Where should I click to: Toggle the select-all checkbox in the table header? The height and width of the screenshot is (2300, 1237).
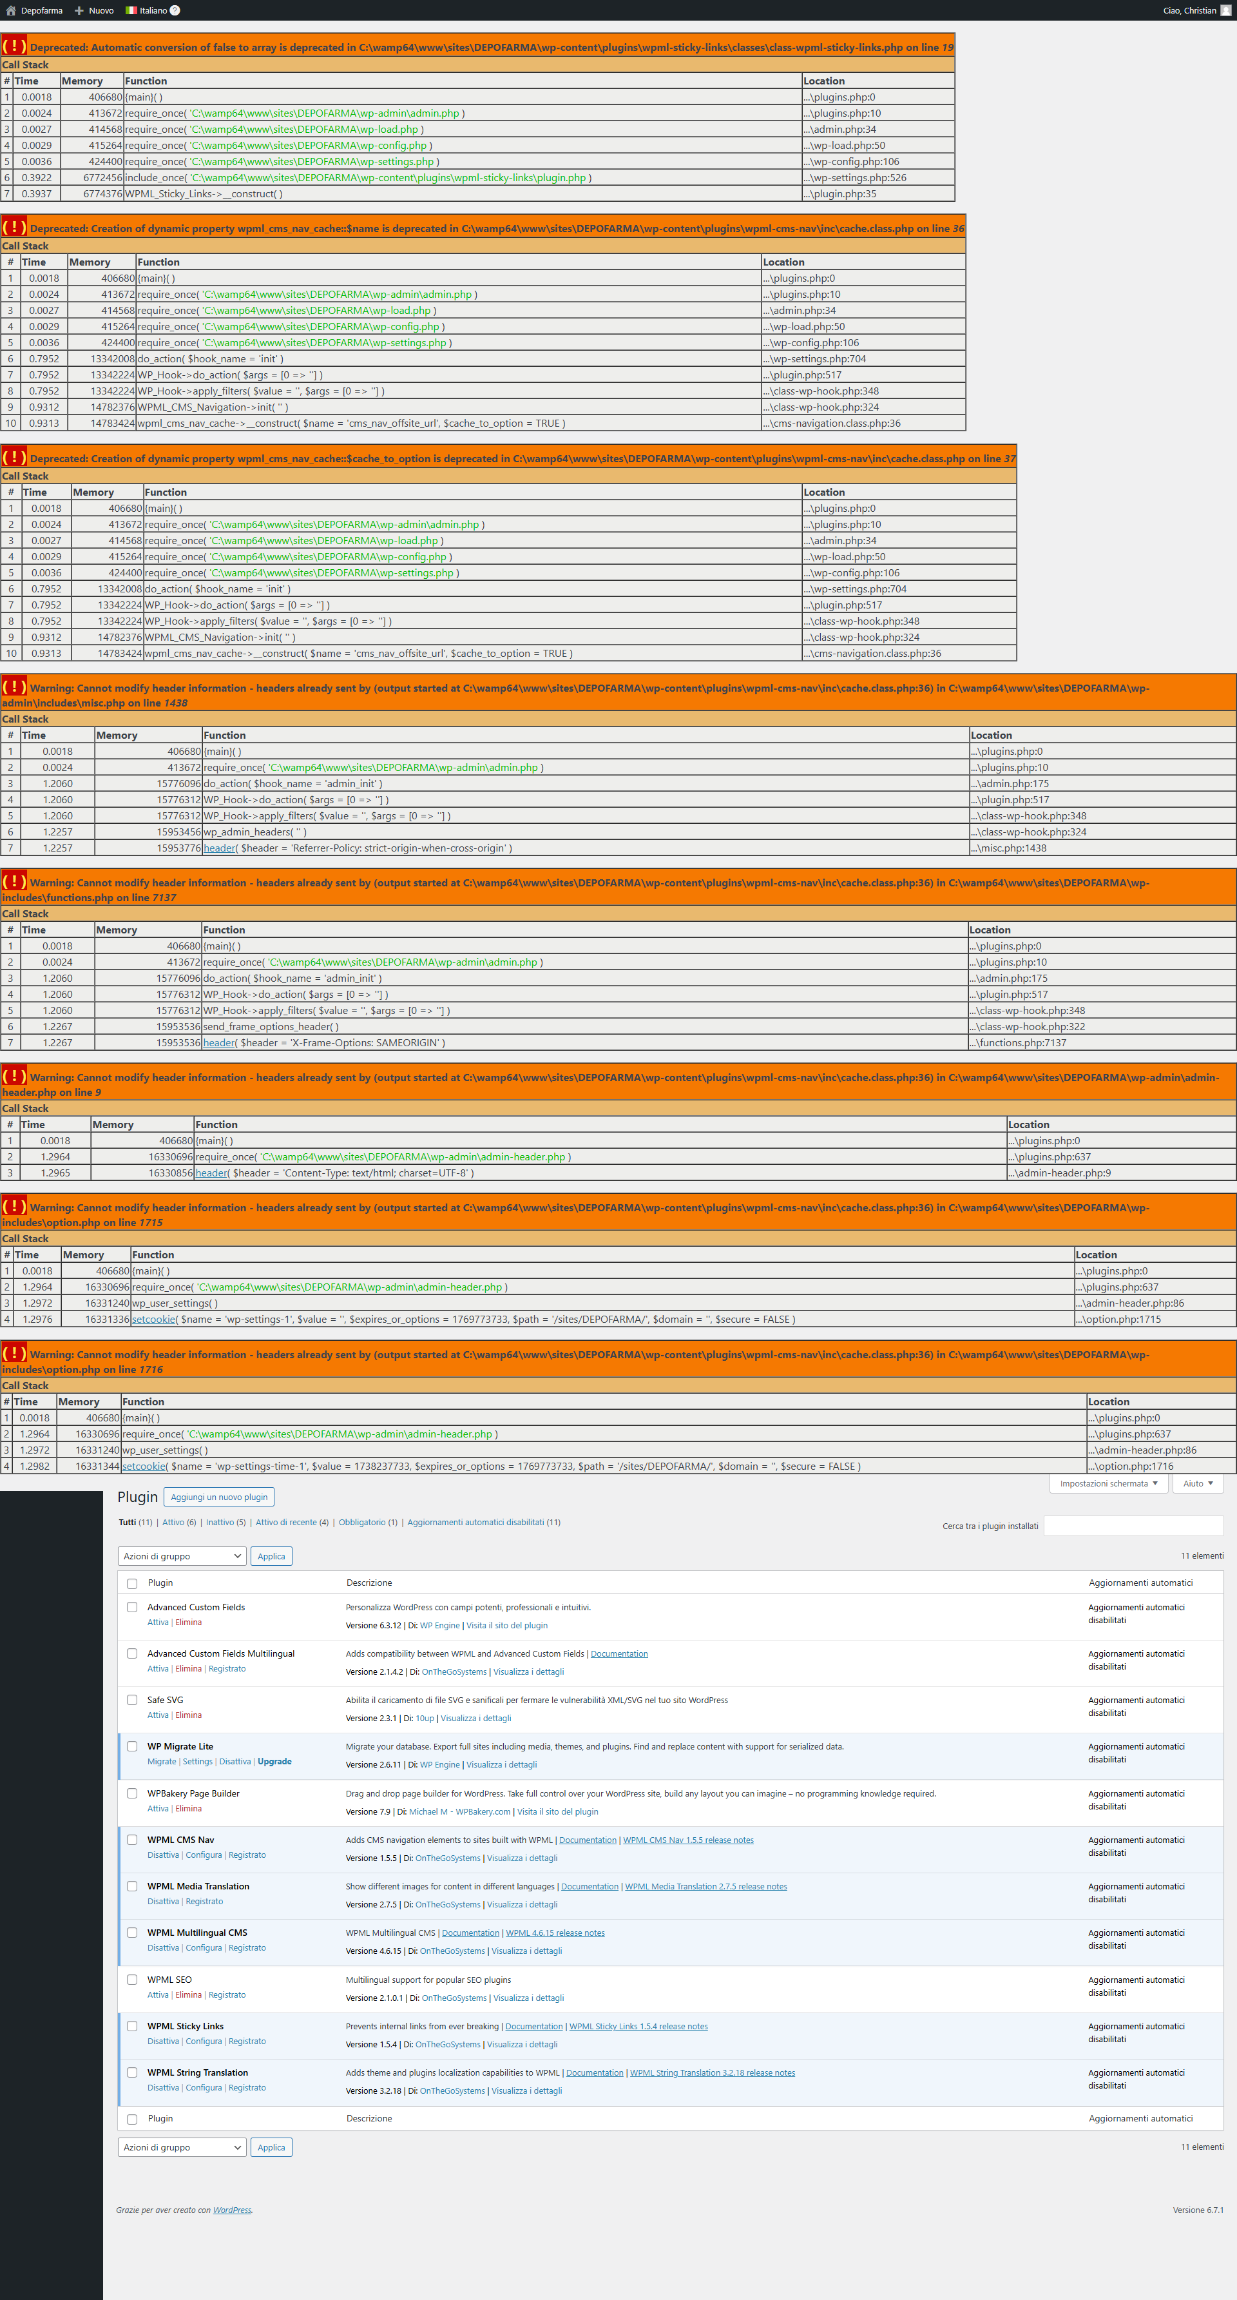pyautogui.click(x=132, y=1583)
